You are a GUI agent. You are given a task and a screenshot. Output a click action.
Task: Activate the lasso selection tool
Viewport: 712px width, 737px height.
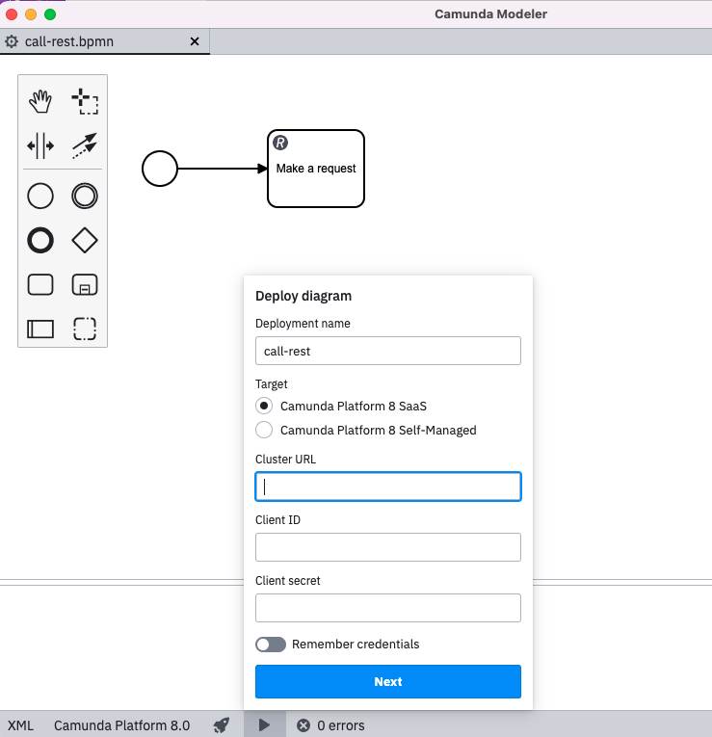click(85, 101)
